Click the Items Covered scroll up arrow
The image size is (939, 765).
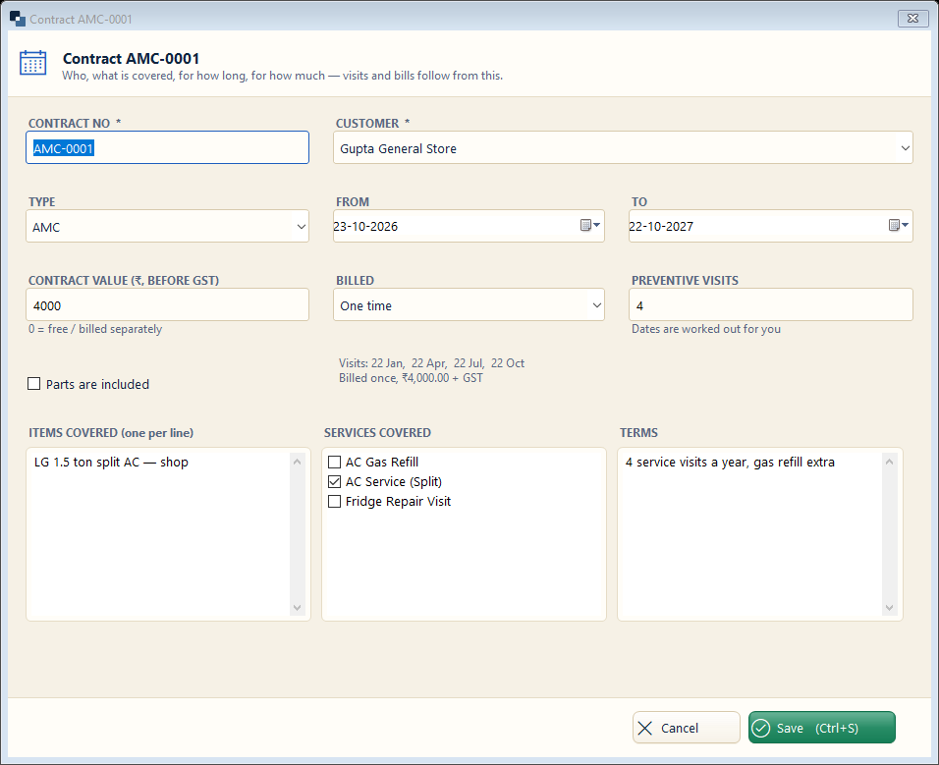tap(297, 462)
